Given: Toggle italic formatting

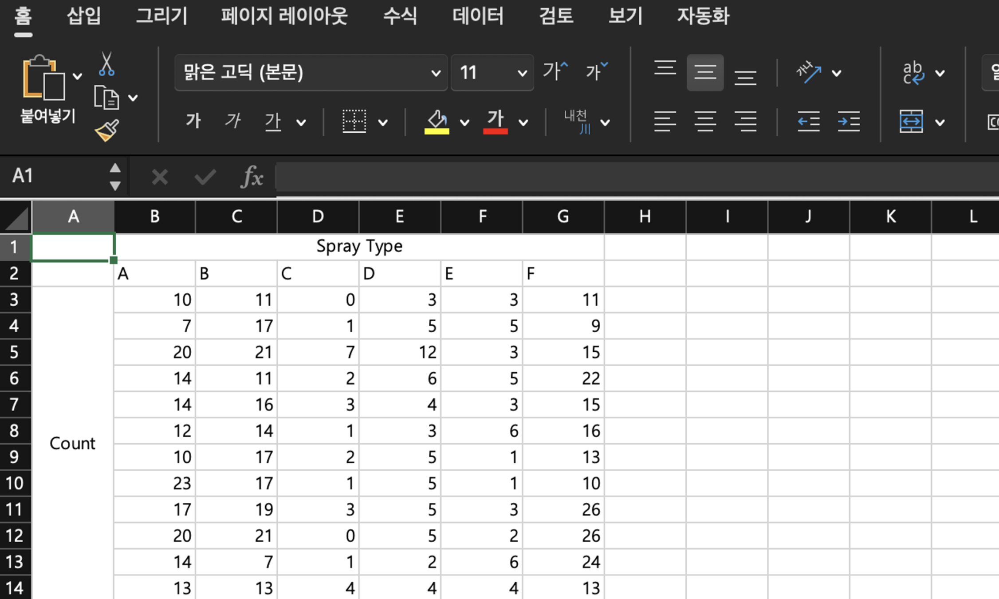Looking at the screenshot, I should tap(232, 121).
